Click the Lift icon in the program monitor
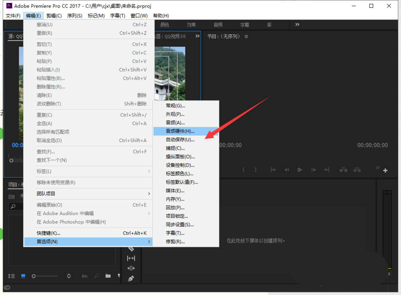This screenshot has width=401, height=295. pyautogui.click(x=343, y=170)
